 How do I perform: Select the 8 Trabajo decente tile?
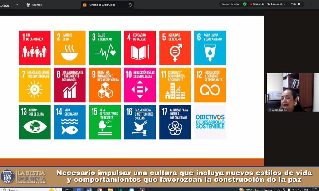coord(70,85)
